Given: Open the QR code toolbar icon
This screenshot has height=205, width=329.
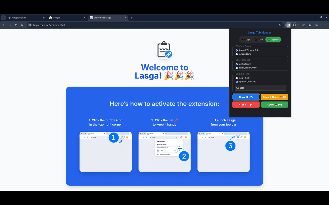Looking at the screenshot, I should [310, 25].
